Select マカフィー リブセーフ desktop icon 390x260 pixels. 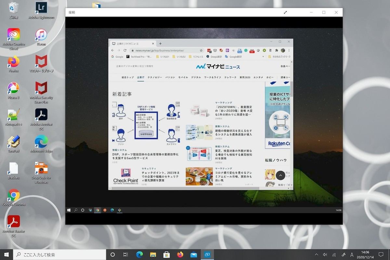(x=41, y=64)
